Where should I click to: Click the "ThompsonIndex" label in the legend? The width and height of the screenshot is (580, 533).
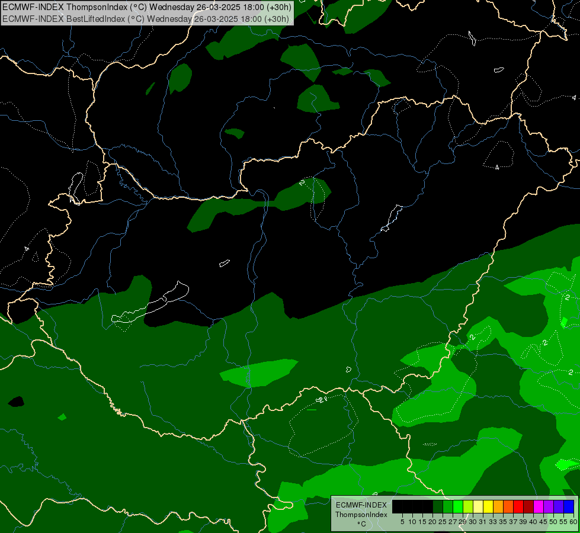click(x=361, y=515)
